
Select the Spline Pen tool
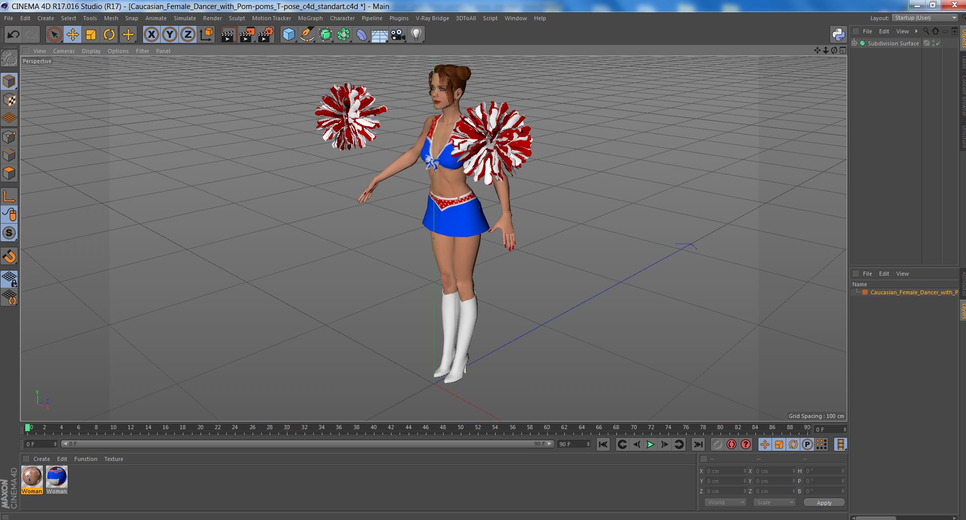pos(307,34)
